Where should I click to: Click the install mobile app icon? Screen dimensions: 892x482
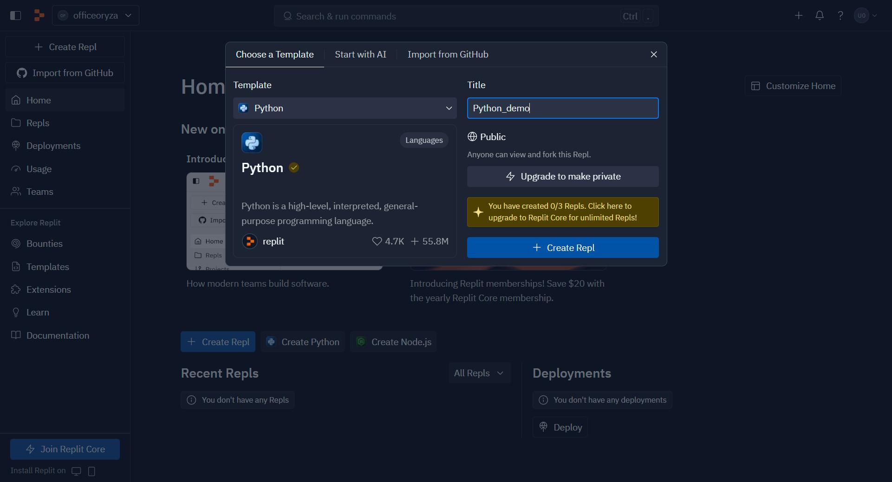[x=91, y=471]
